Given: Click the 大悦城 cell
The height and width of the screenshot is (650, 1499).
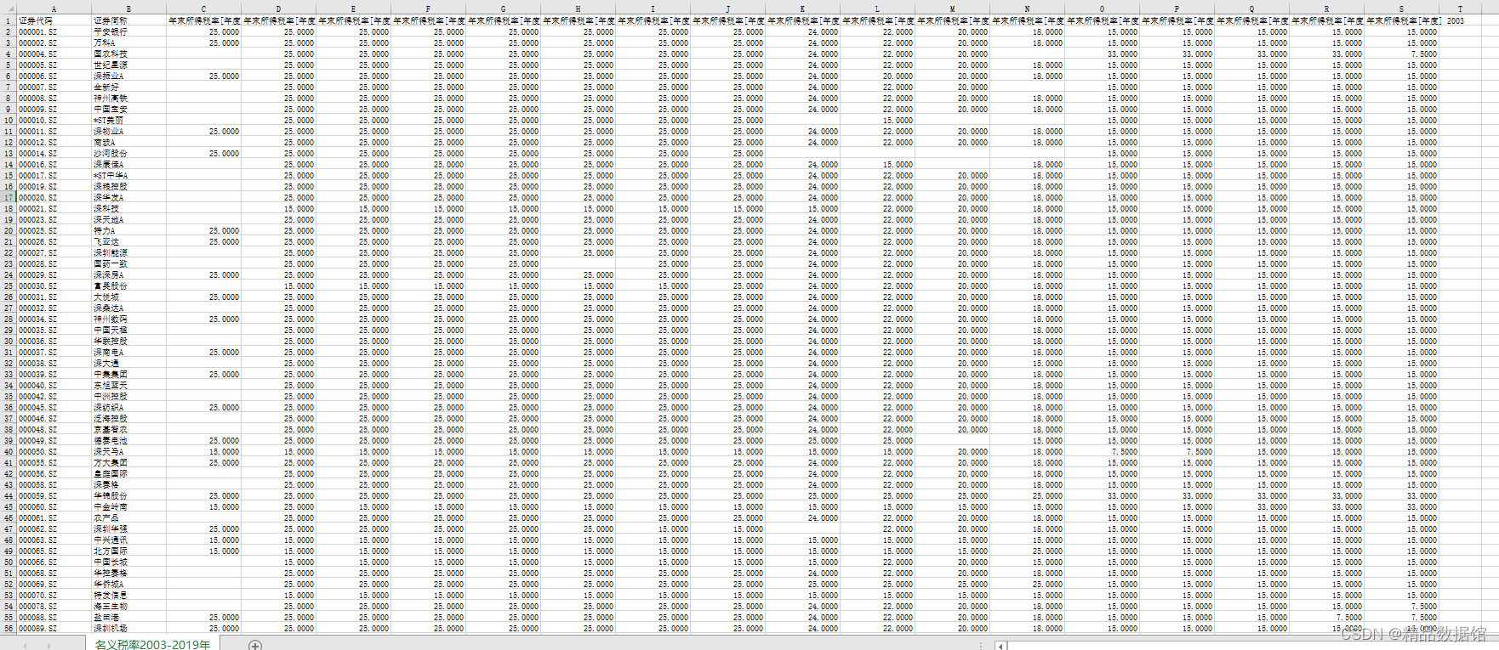Looking at the screenshot, I should click(129, 297).
